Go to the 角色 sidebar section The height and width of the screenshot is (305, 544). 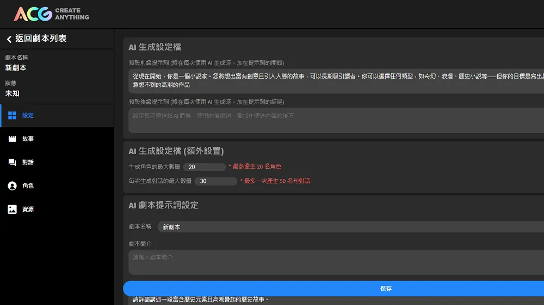click(x=28, y=186)
